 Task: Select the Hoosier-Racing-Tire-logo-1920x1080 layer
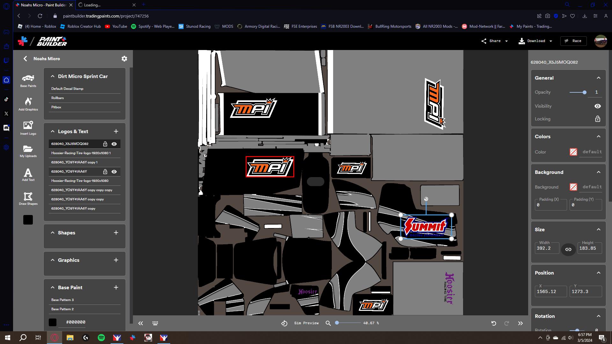point(80,181)
